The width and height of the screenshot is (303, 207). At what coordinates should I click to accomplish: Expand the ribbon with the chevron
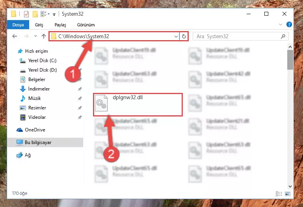pyautogui.click(x=281, y=24)
